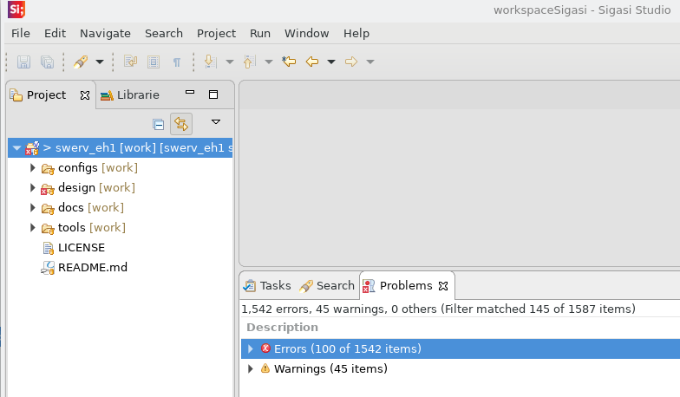680x397 pixels.
Task: Click the Back navigation arrow icon
Action: 312,62
